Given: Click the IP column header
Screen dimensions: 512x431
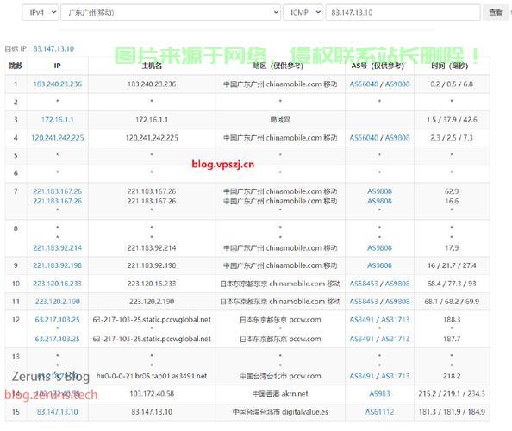Looking at the screenshot, I should 58,66.
